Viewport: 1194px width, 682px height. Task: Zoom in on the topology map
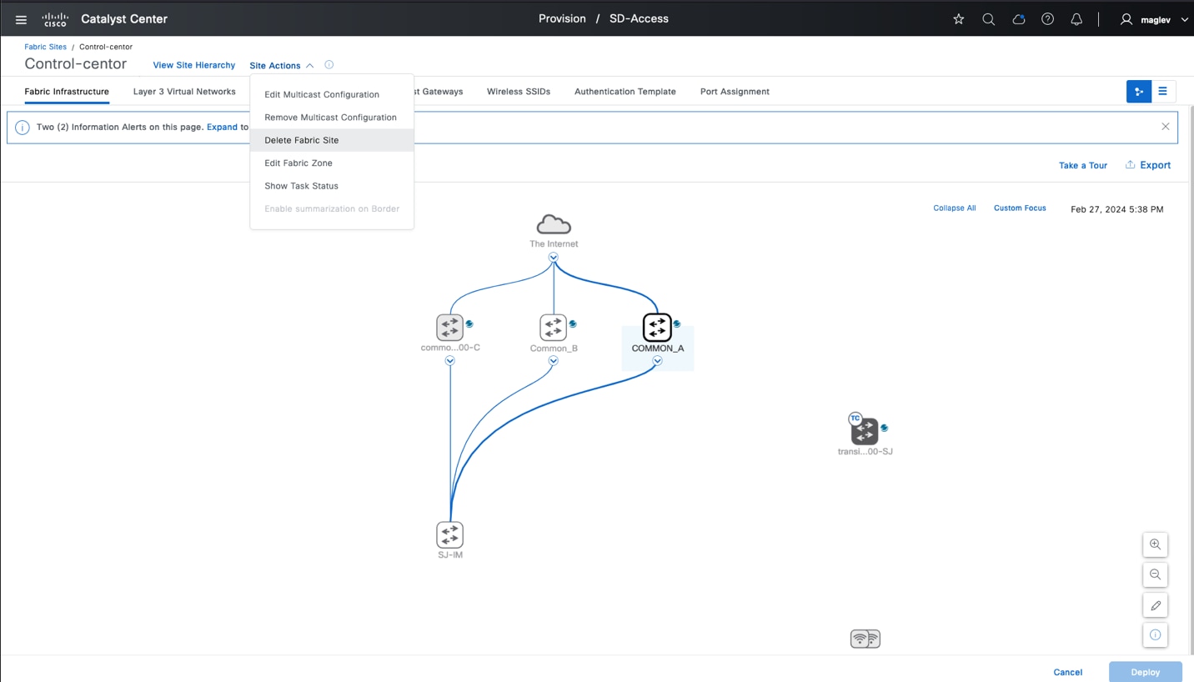pos(1155,544)
